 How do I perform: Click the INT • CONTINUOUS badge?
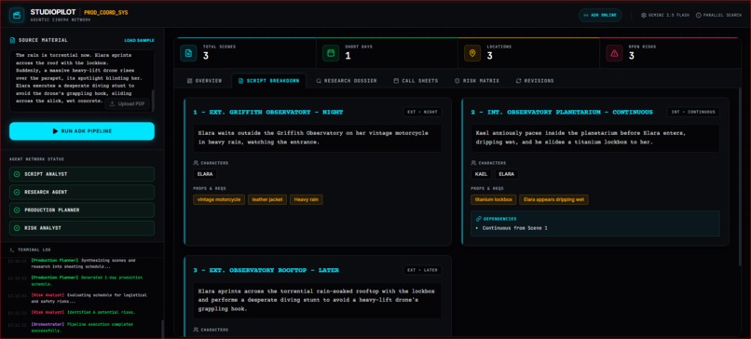click(x=693, y=112)
